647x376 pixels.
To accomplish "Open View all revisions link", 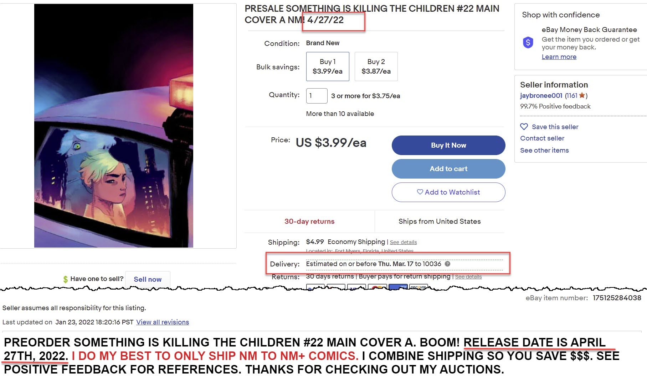I will (x=163, y=322).
